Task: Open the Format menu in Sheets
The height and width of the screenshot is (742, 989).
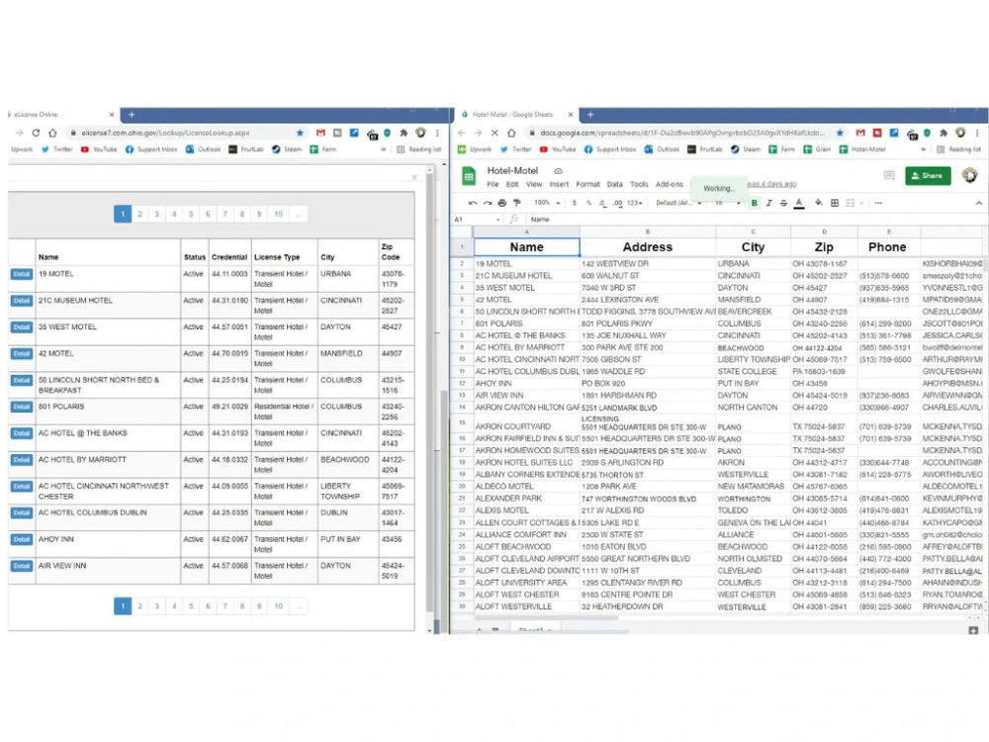Action: click(x=587, y=184)
